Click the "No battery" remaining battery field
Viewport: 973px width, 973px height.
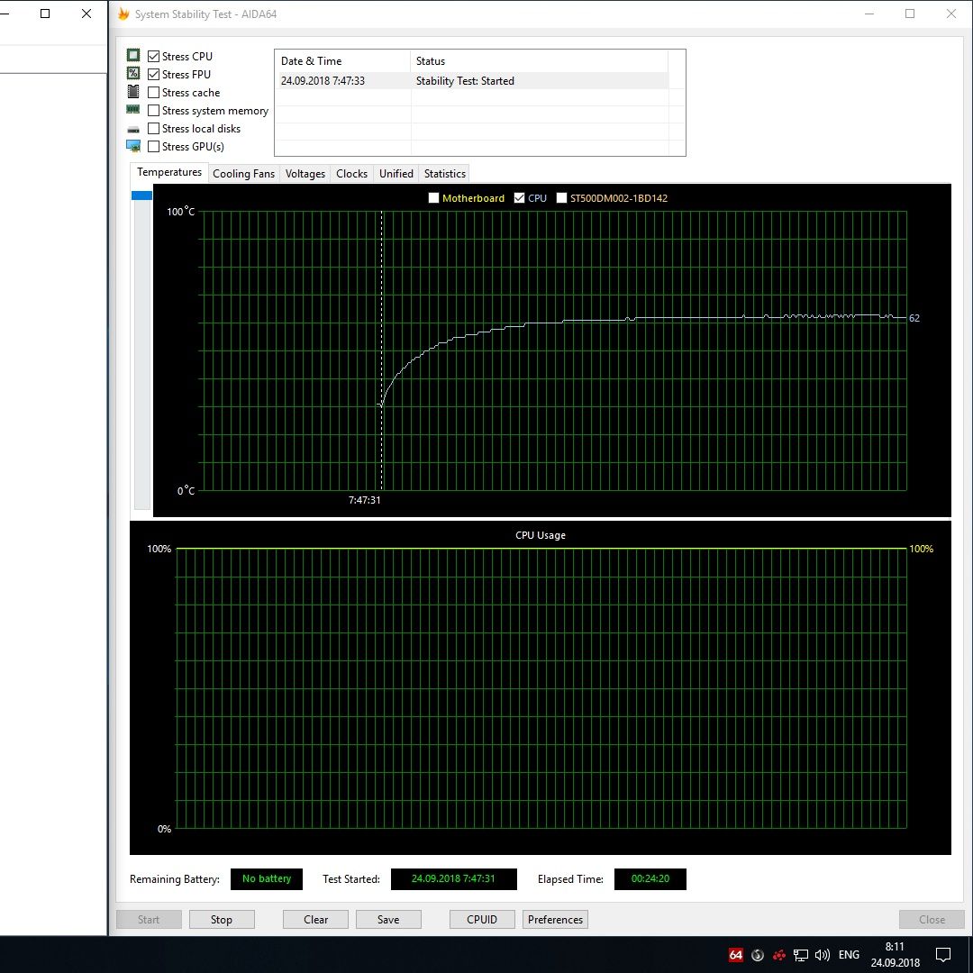coord(267,878)
